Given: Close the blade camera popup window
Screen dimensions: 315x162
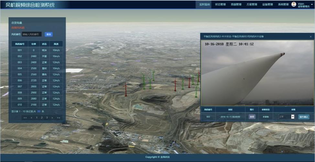Looking at the screenshot, I should [311, 37].
